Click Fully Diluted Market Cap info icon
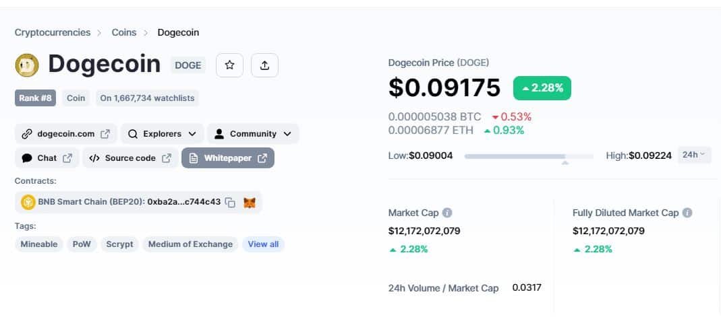Screen dimensions: 721x317 (x=687, y=213)
